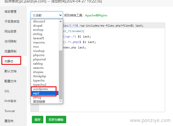Open the SSL tab

[x=13, y=91]
